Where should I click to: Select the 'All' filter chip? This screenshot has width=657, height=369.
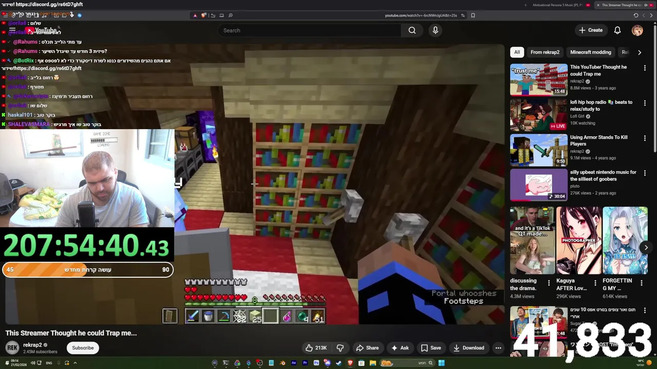tap(517, 52)
